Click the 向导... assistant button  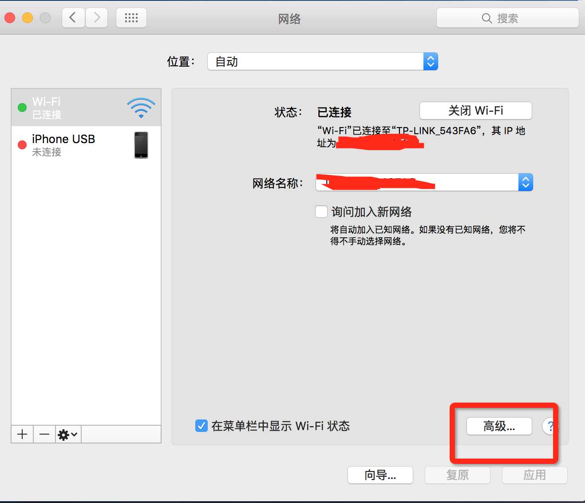(380, 475)
